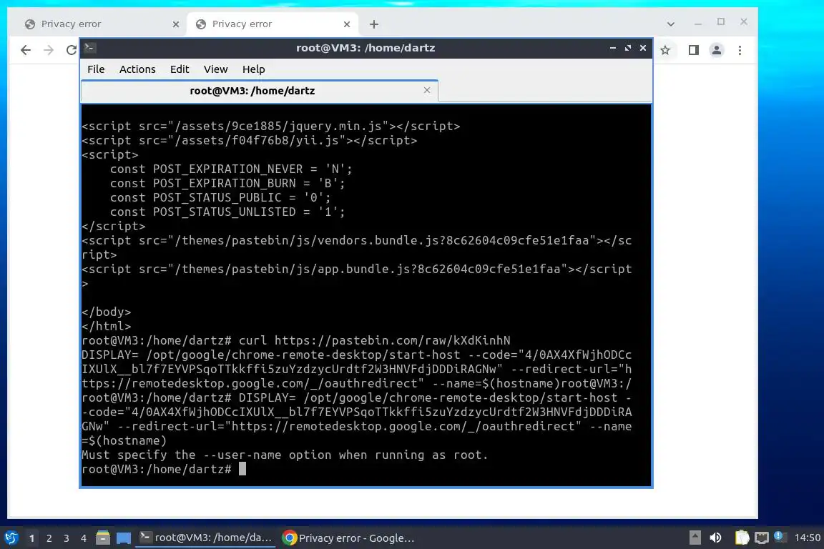Click the curl https://pastebin.com/raw/kXdKinhN command line
824x549 pixels.
click(x=296, y=340)
